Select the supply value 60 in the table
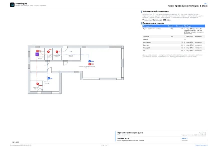Viewport: 210px width, 148px height. coord(172,37)
